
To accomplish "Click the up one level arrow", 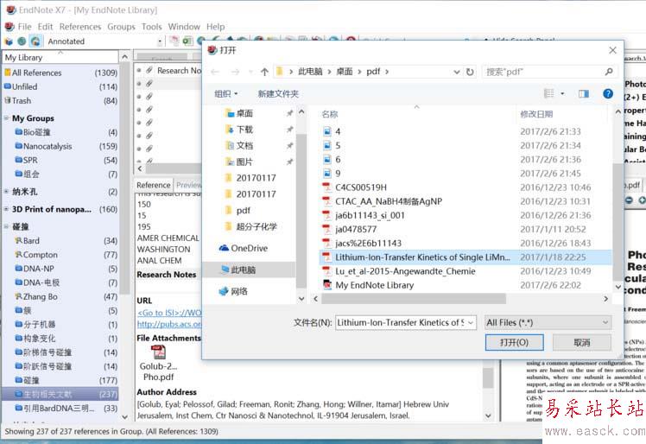I will point(264,72).
